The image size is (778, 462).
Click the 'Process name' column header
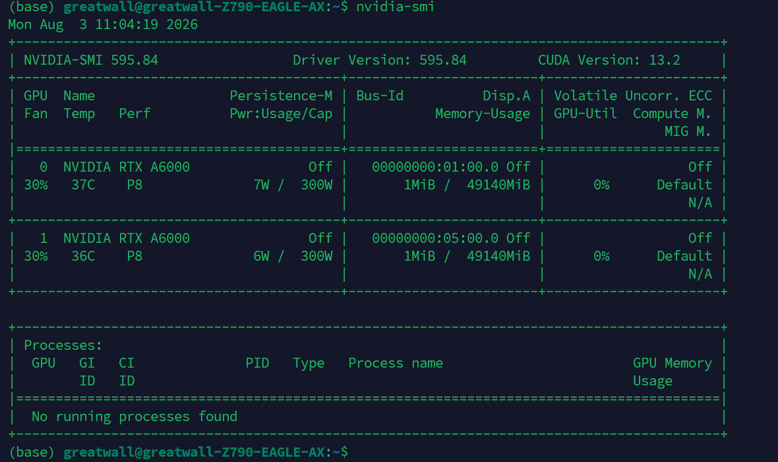(396, 363)
